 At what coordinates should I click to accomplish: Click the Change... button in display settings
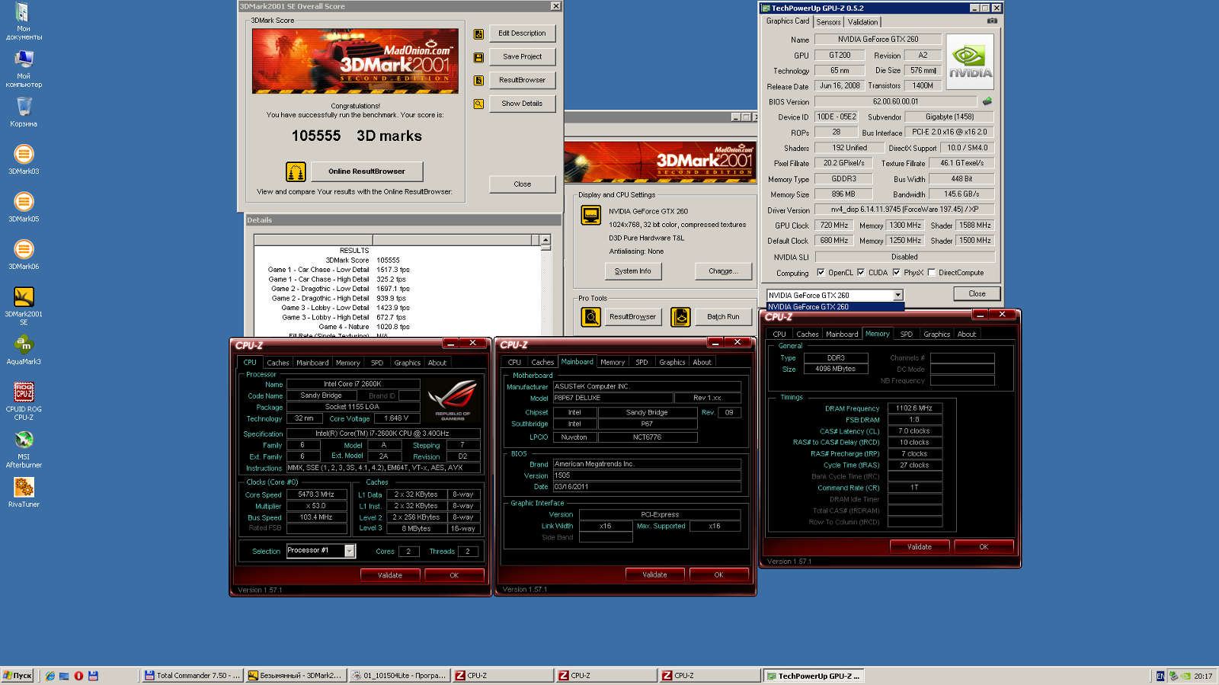(x=723, y=271)
